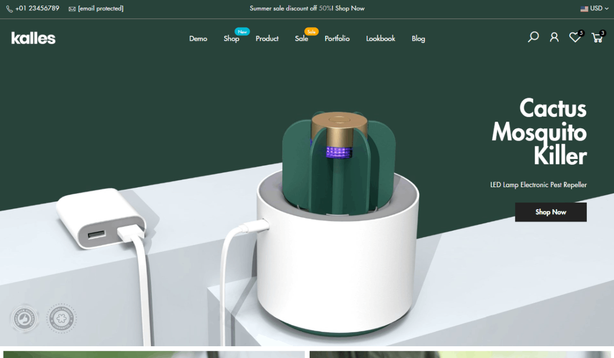Click the user account icon
614x358 pixels.
(554, 37)
